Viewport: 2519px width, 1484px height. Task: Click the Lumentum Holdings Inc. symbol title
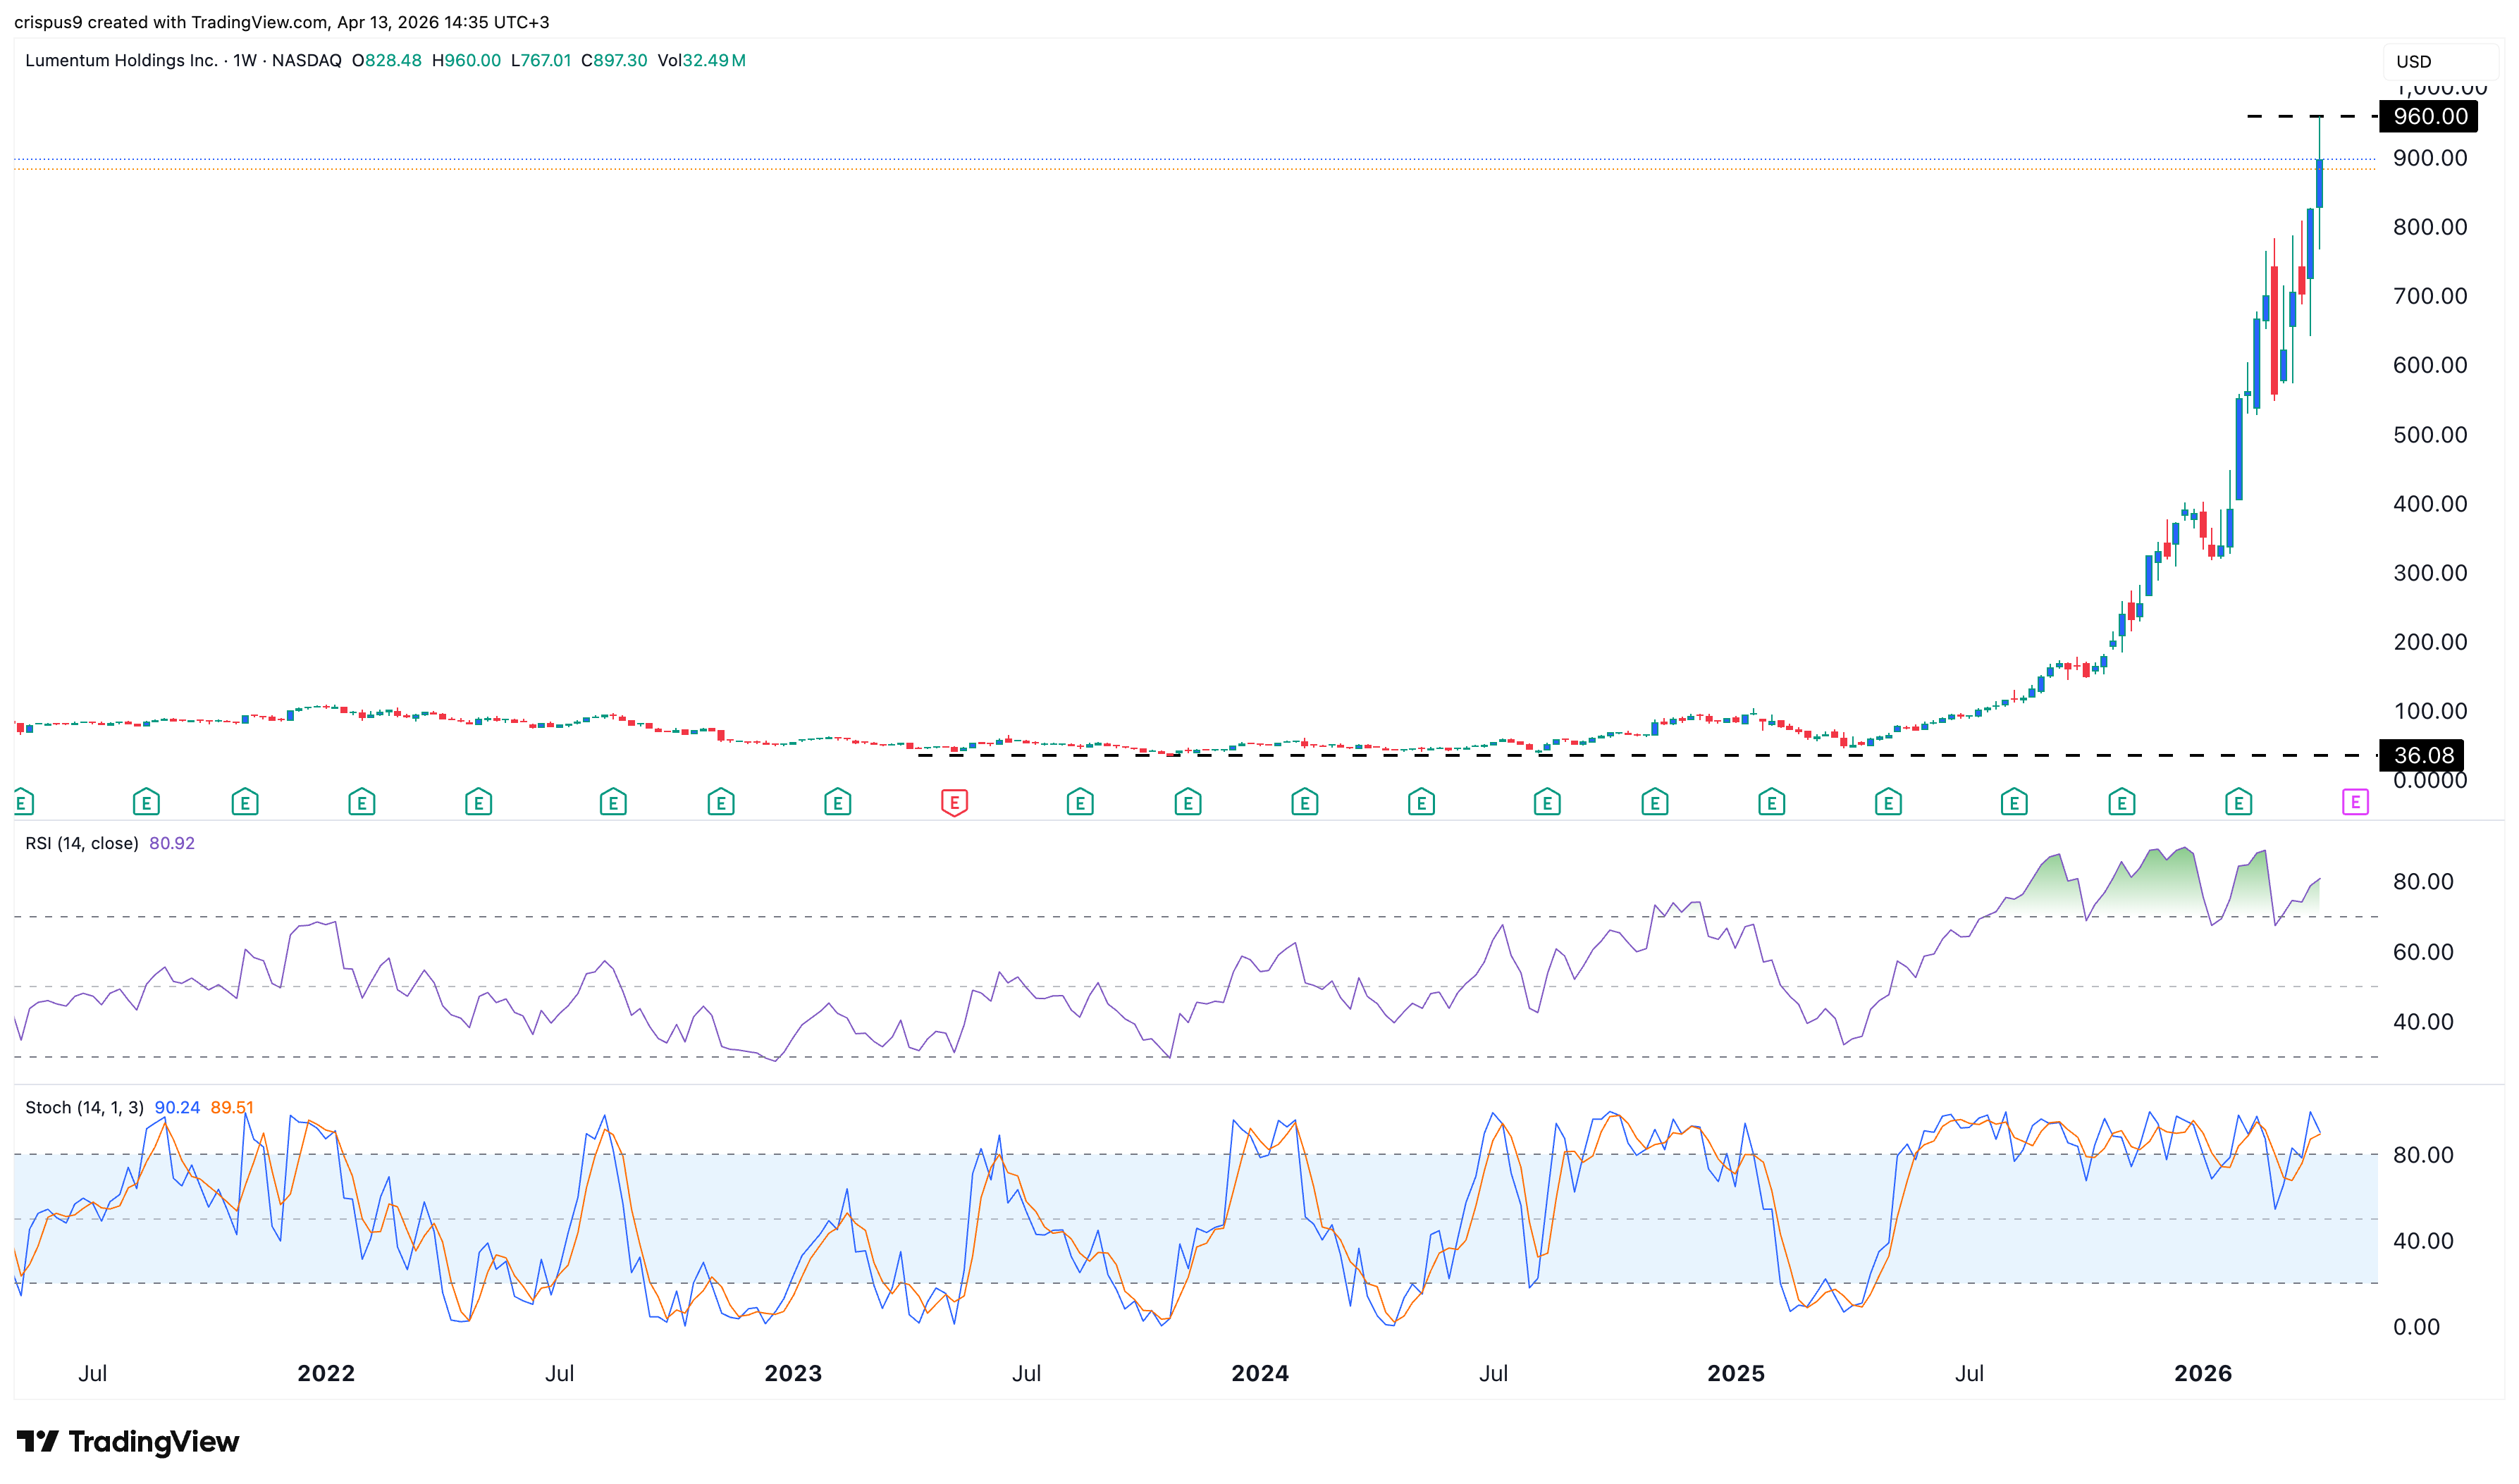(x=121, y=61)
